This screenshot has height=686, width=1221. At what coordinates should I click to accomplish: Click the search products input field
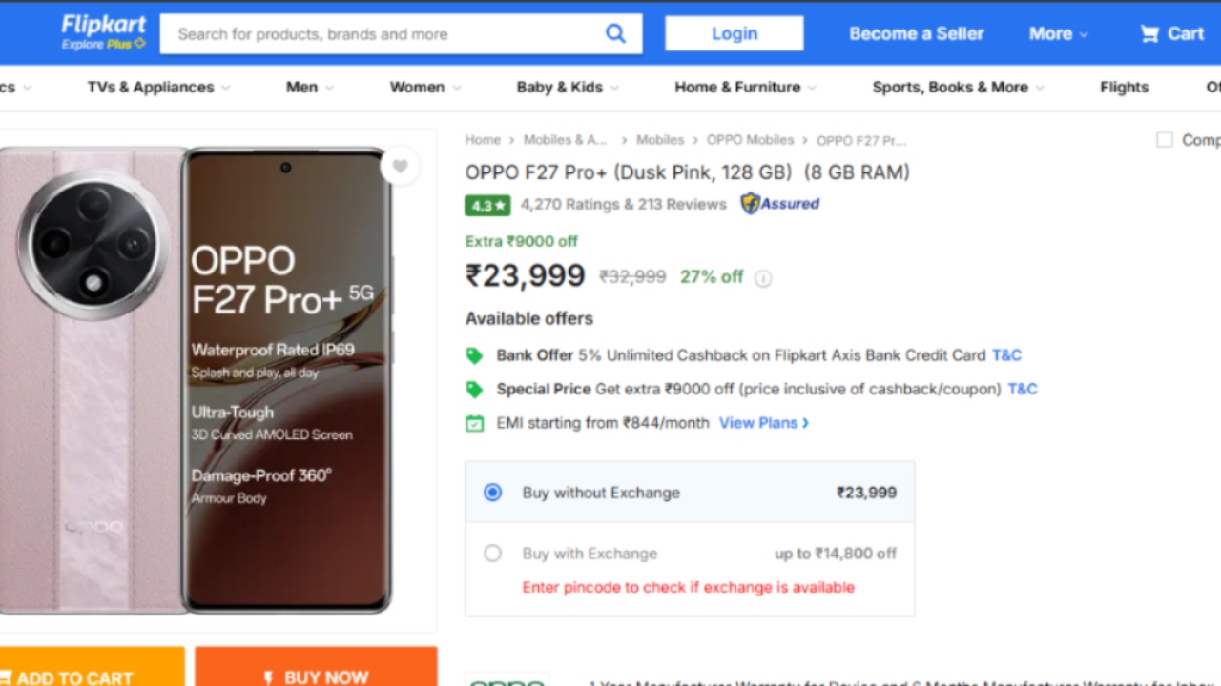382,34
